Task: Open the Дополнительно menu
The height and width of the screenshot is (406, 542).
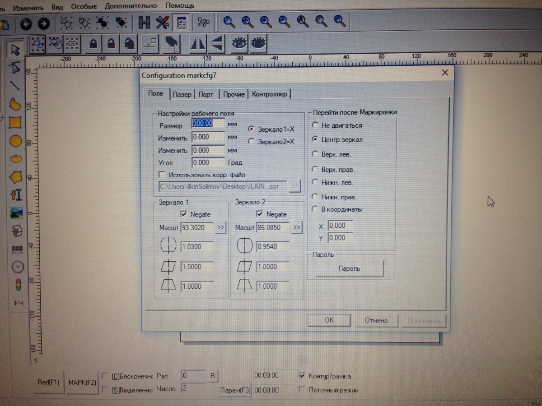Action: [131, 6]
